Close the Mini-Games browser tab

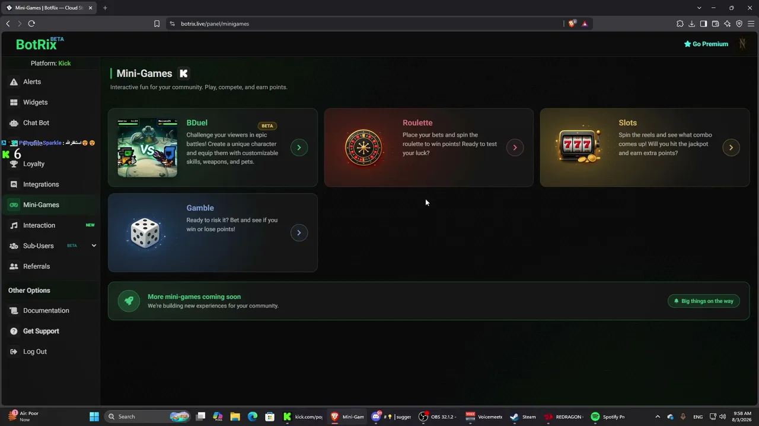coord(90,8)
